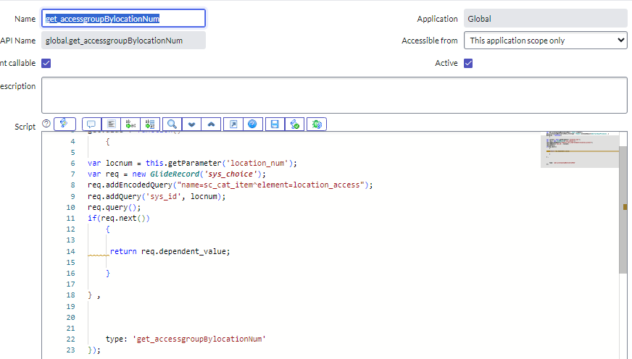The image size is (632, 359).
Task: Click the code minimap preview
Action: 580,149
